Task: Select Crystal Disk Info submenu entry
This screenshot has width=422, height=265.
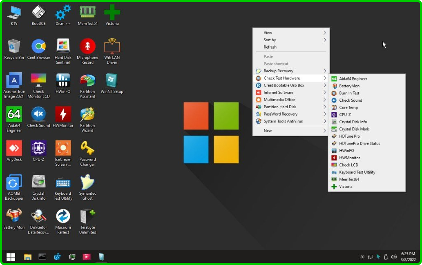Action: click(x=366, y=122)
